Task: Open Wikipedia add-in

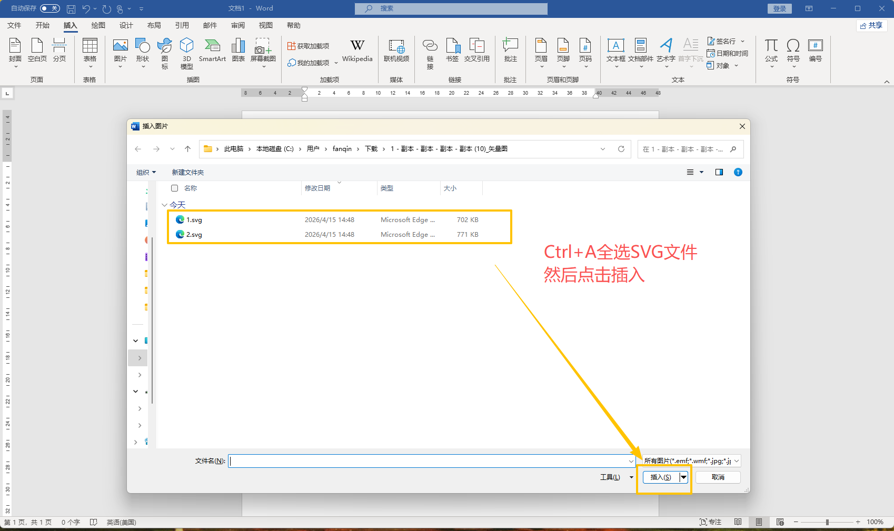Action: [x=357, y=51]
